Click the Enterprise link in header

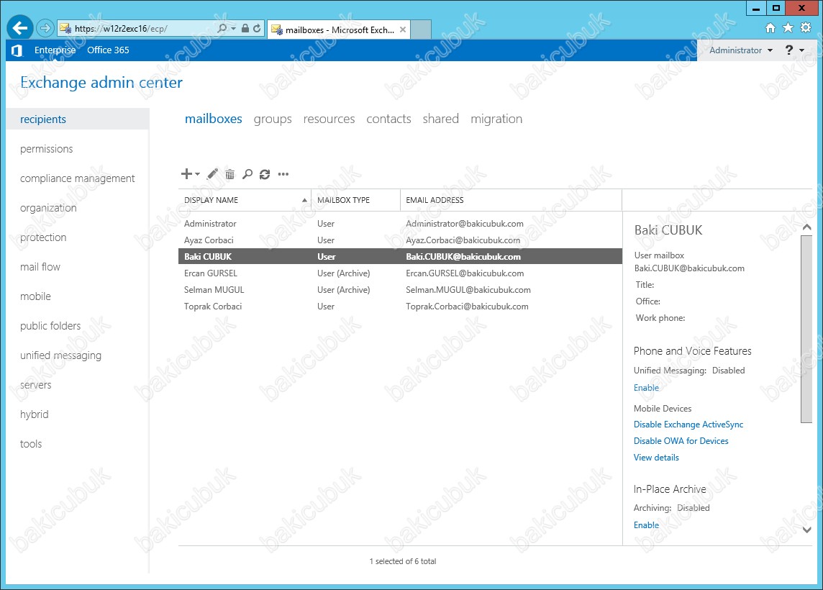pos(55,50)
